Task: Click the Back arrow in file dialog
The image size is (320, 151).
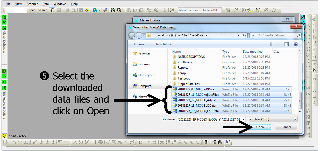Action: (x=132, y=35)
